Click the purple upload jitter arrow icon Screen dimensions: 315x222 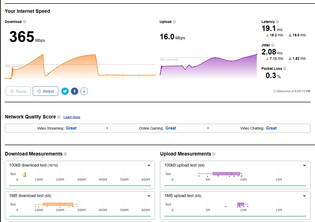pos(290,58)
